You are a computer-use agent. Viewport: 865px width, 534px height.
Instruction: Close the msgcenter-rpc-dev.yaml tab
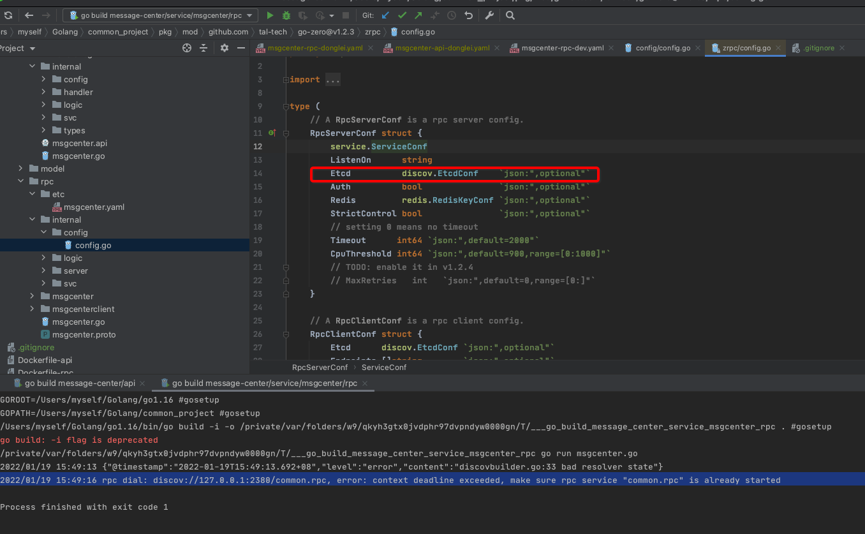[x=612, y=48]
